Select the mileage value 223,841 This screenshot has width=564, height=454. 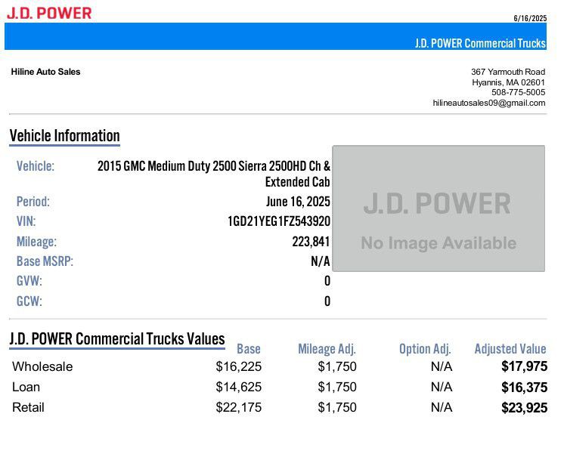pyautogui.click(x=311, y=242)
